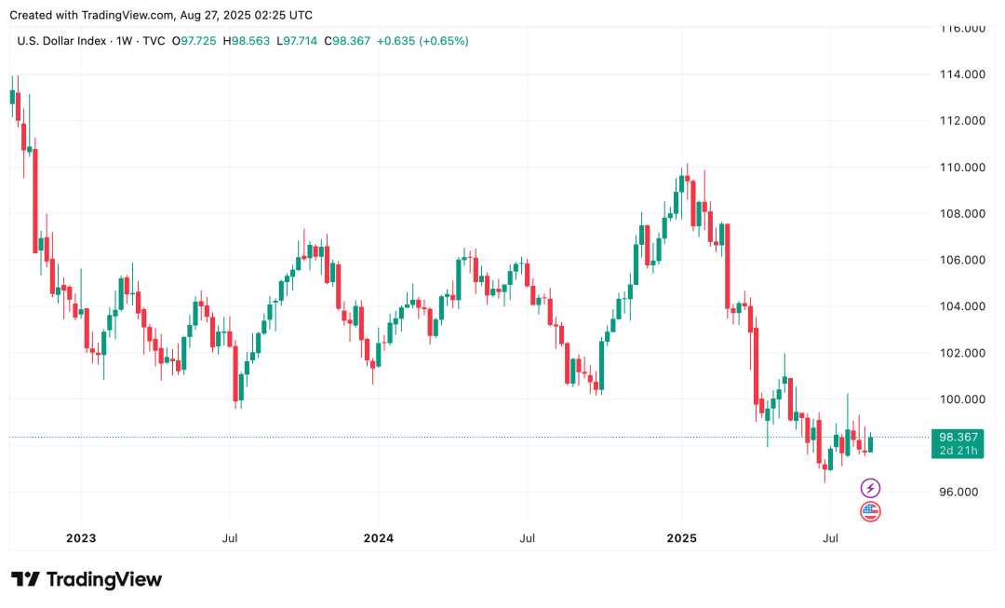Click the opening value O97.725 in legend
The height and width of the screenshot is (608, 1005).
click(x=194, y=41)
